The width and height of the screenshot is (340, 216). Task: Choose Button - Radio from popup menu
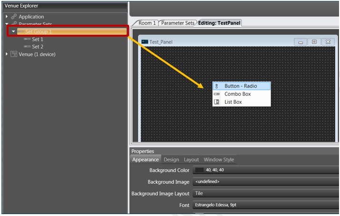(241, 86)
